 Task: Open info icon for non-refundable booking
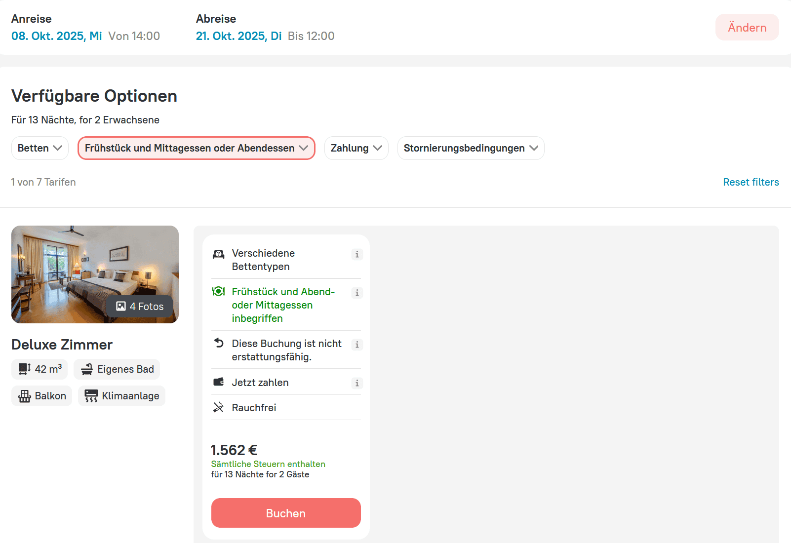357,345
